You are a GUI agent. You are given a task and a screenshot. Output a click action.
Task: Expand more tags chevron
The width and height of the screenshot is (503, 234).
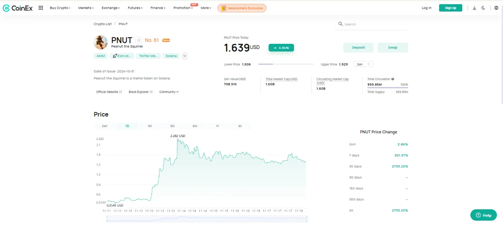click(x=185, y=56)
